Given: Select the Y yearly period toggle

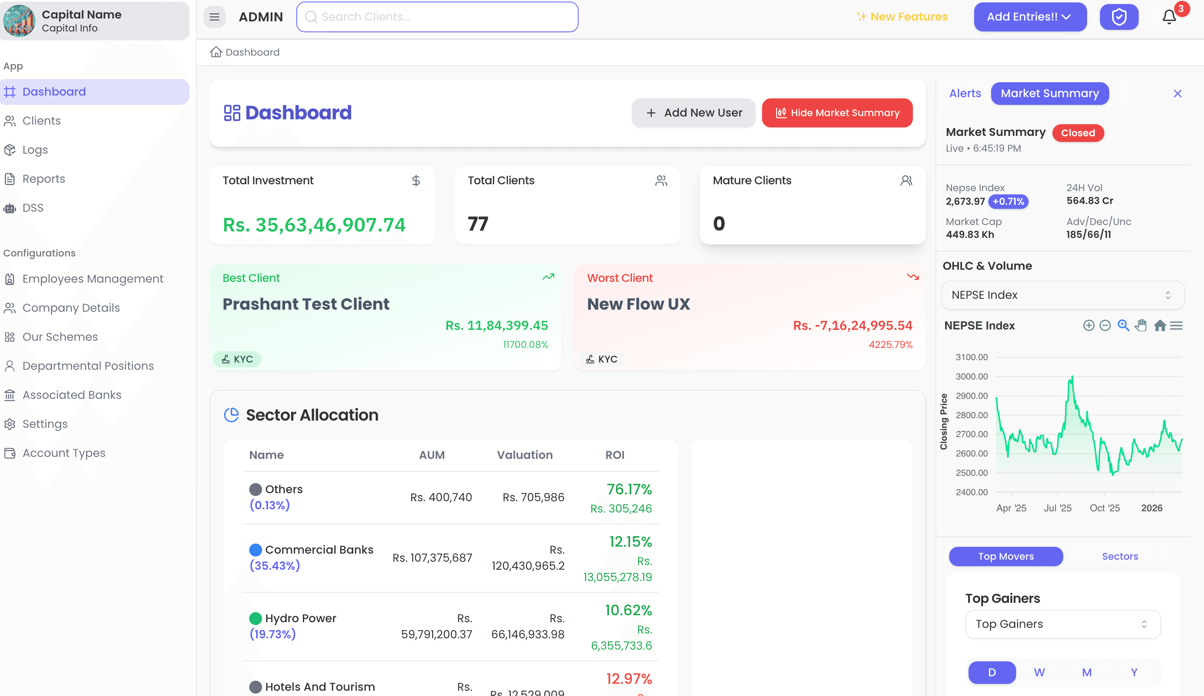Looking at the screenshot, I should click(x=1134, y=672).
